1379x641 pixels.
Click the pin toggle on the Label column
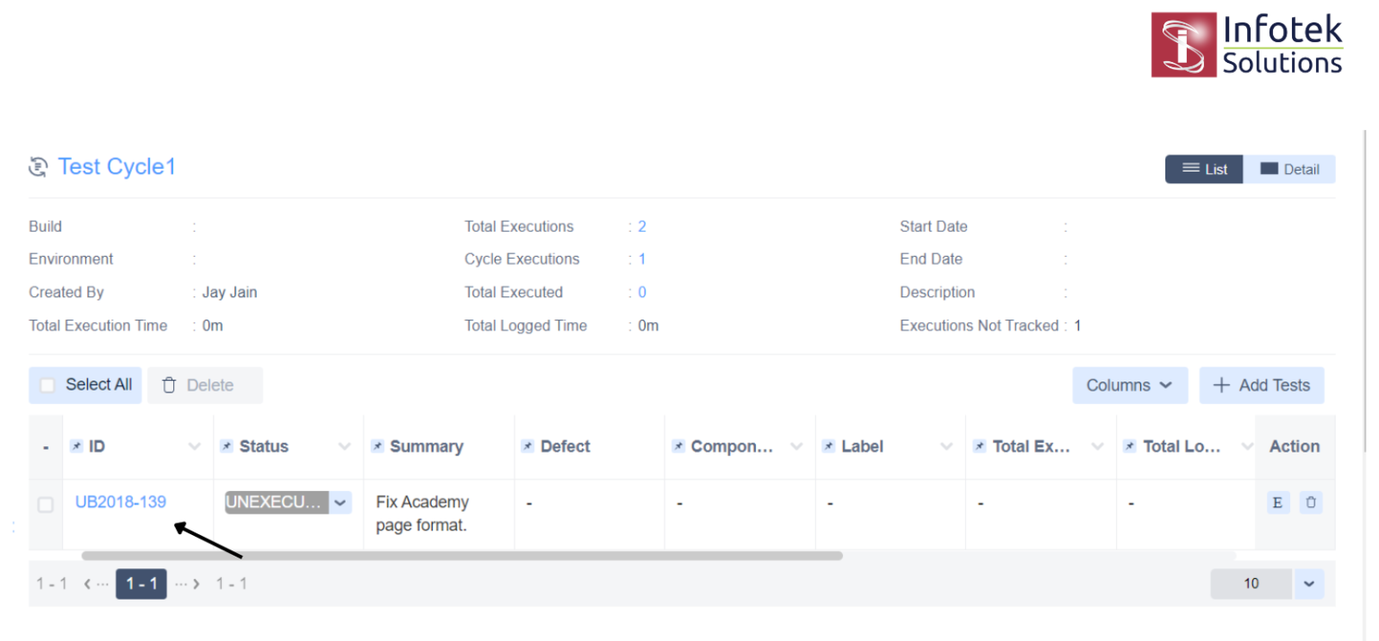pos(828,443)
